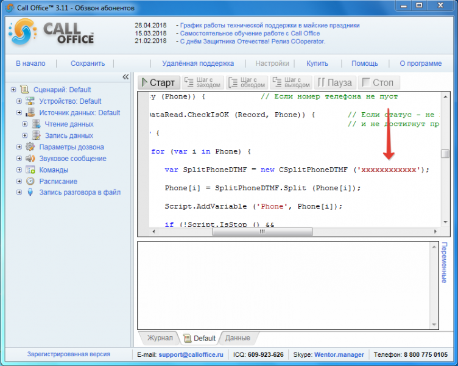
Task: Stop execution with the Стоп button
Action: click(379, 82)
